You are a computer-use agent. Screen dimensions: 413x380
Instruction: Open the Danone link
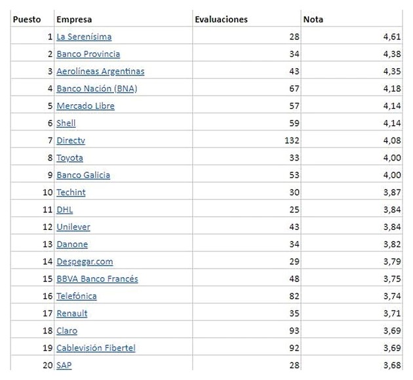[x=72, y=244]
